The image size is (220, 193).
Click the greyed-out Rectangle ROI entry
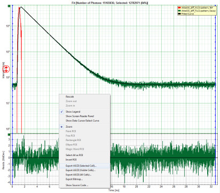coord(84,140)
